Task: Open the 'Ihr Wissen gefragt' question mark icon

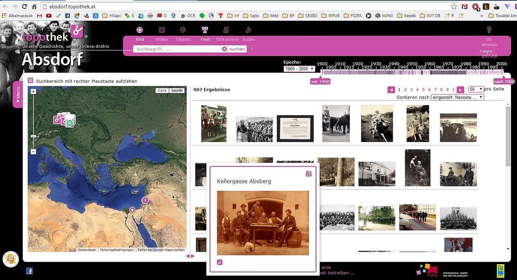Action: point(489,30)
